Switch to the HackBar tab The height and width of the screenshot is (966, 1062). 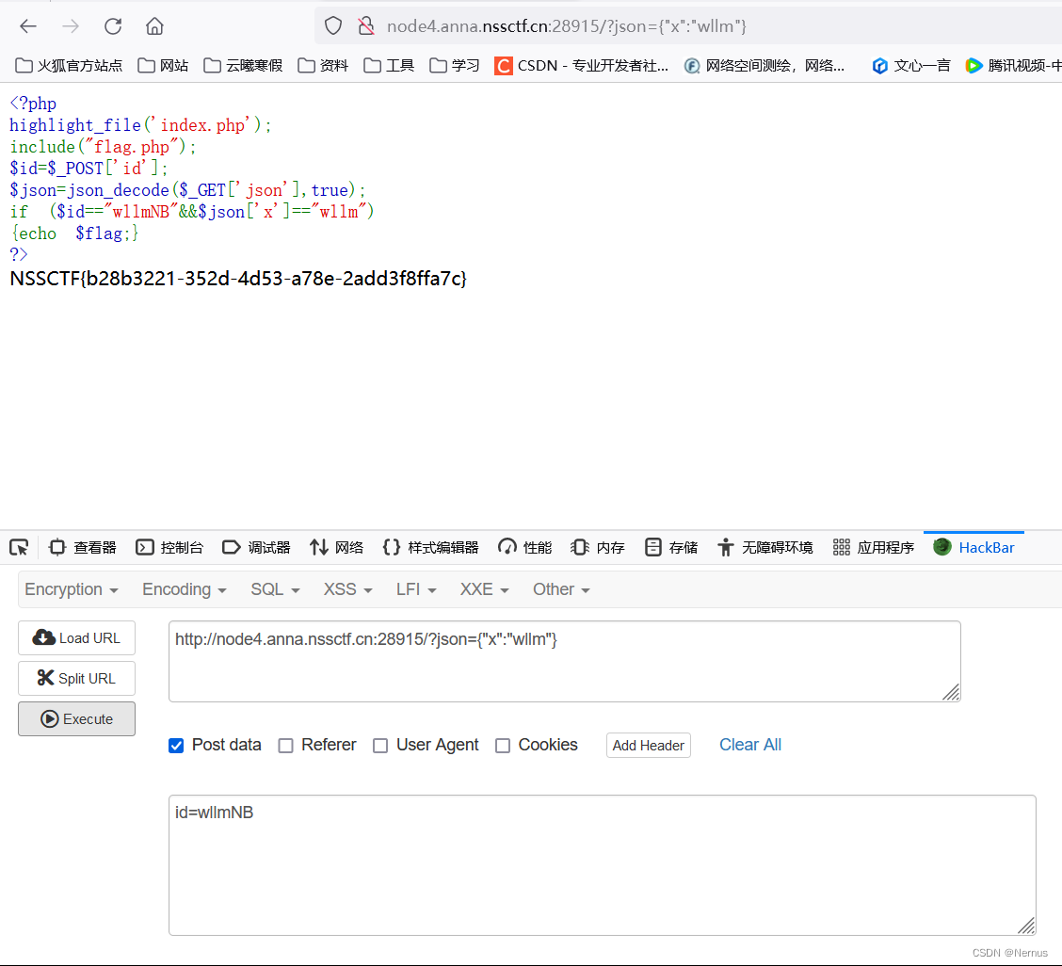(973, 547)
